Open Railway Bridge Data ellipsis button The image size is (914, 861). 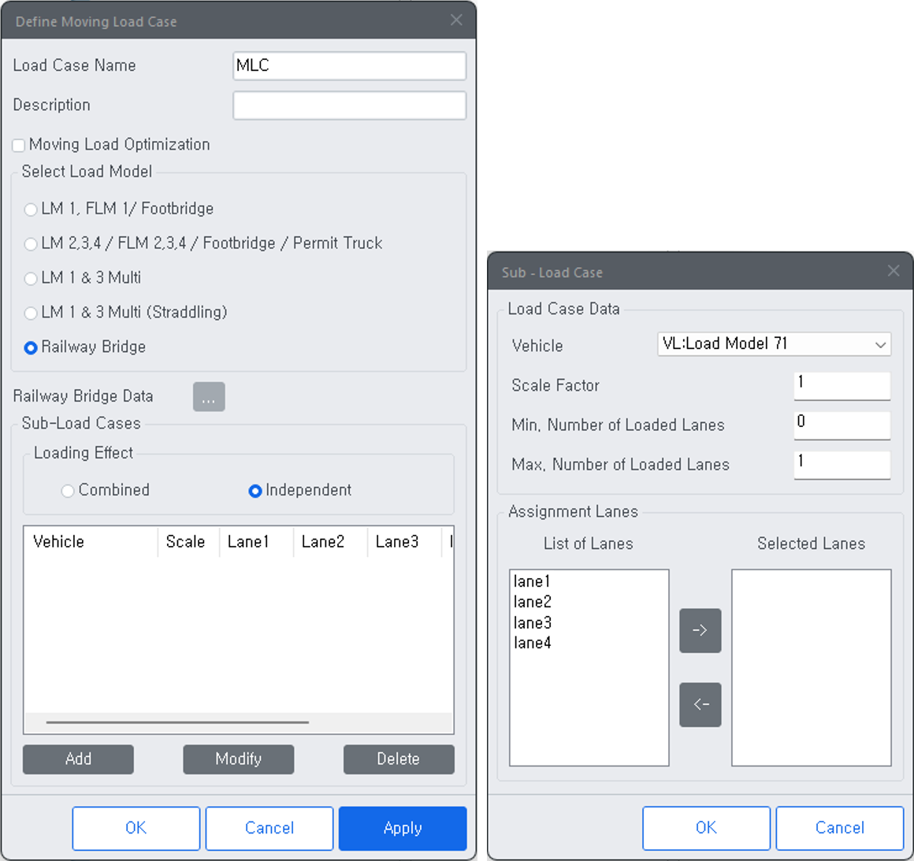(x=209, y=397)
